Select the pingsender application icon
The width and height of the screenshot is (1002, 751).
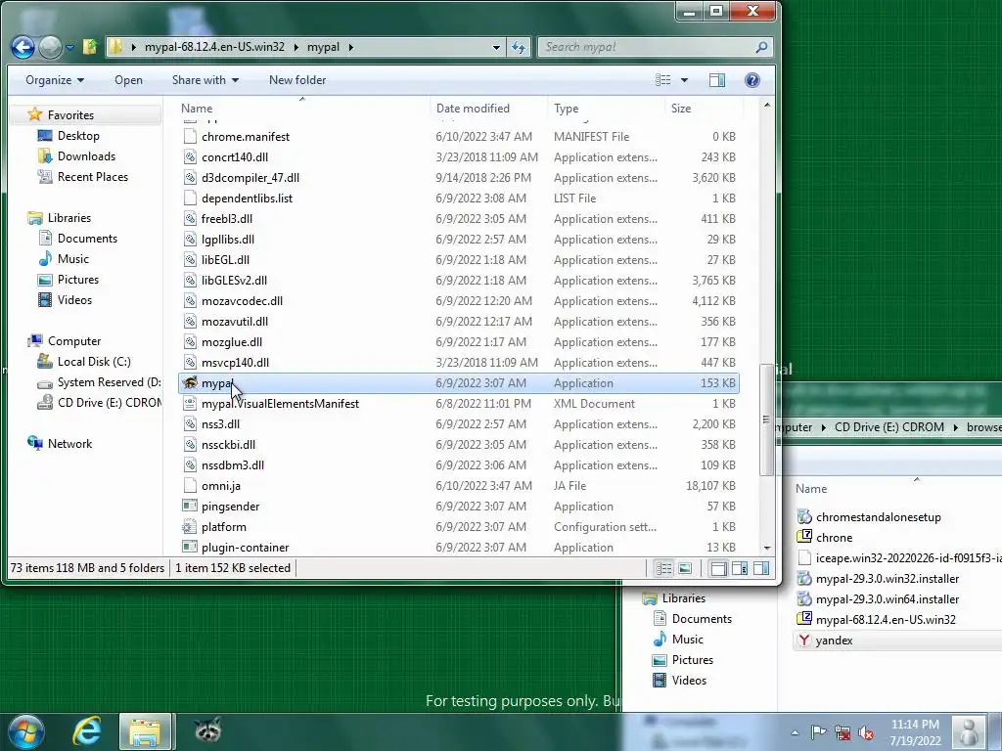[x=190, y=506]
